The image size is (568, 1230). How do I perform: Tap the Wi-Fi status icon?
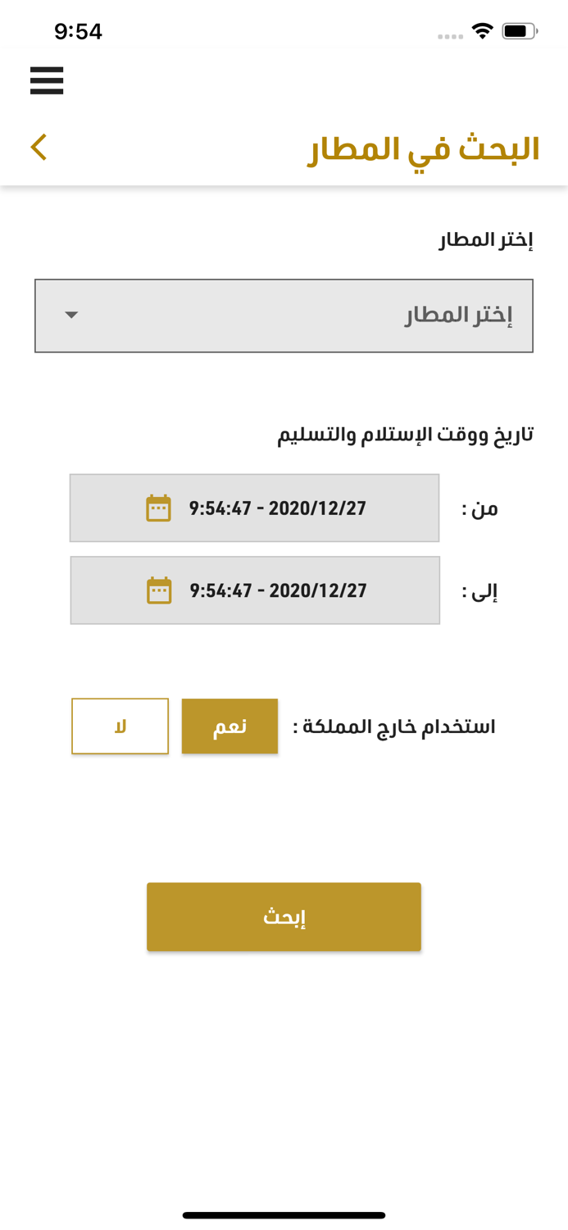point(483,31)
